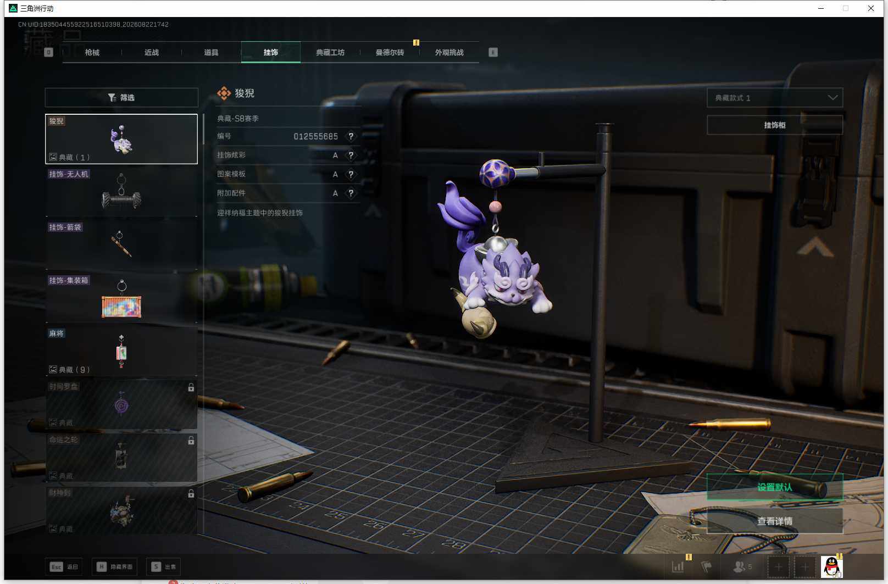Open the 典藏工坊 tab
The height and width of the screenshot is (584, 888).
click(330, 52)
